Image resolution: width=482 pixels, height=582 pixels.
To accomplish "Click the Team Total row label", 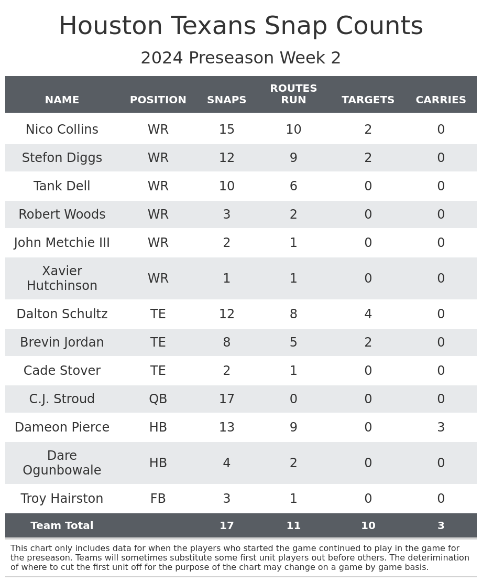I will (62, 526).
